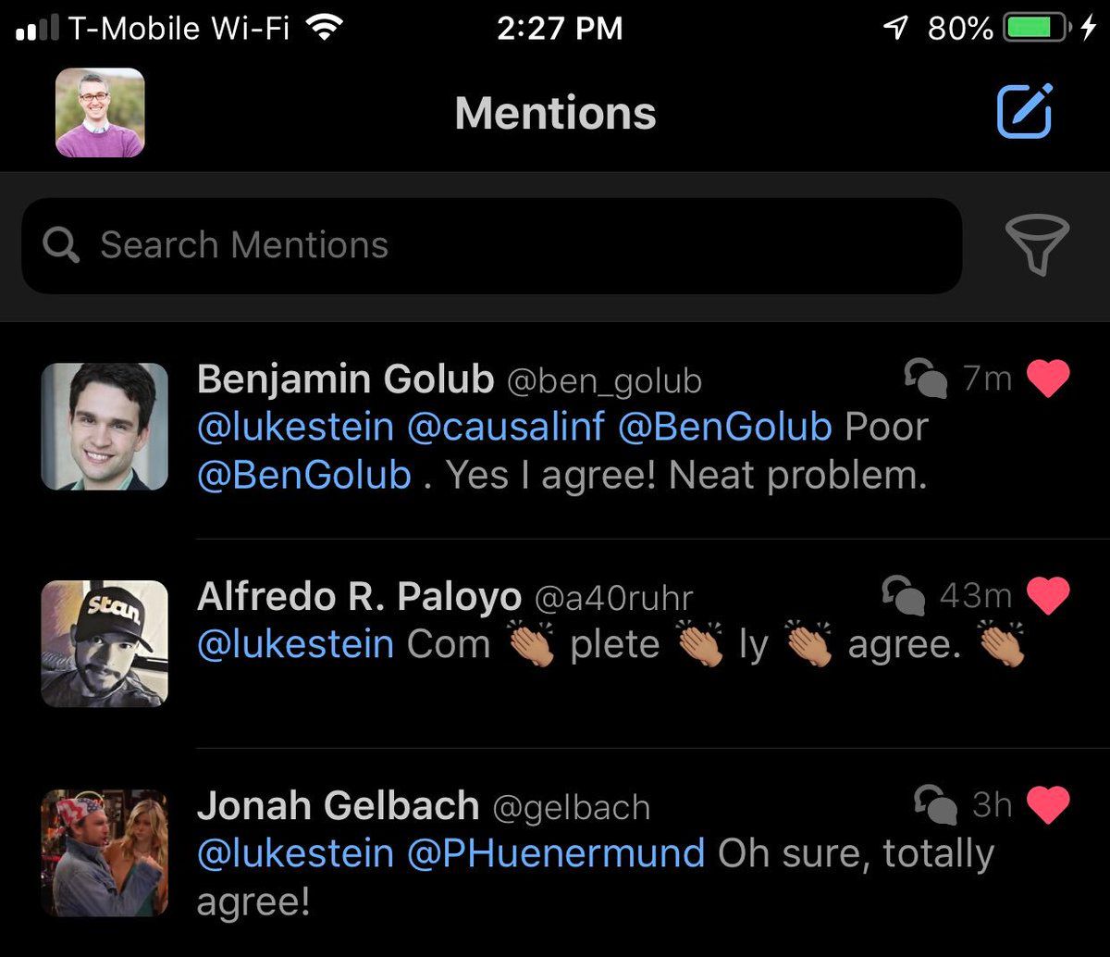Tap the search magnifier icon
Screen dimensions: 1110x957
(61, 245)
